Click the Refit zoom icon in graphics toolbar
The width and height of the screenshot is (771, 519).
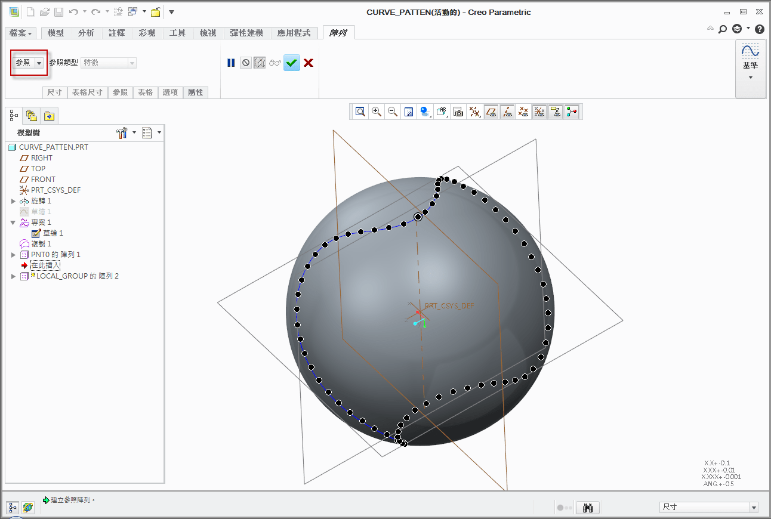[x=360, y=112]
